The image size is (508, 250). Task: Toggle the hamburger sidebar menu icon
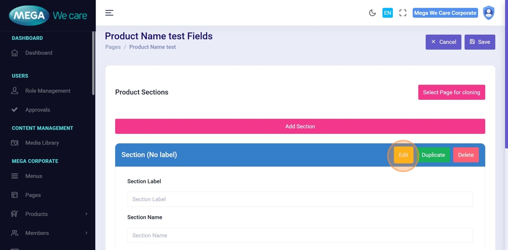[x=109, y=13]
